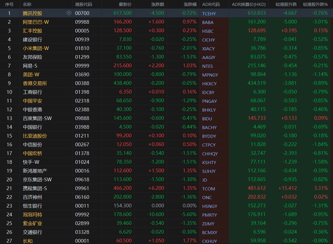Select the 比亚迪股份 row name

(x=35, y=136)
